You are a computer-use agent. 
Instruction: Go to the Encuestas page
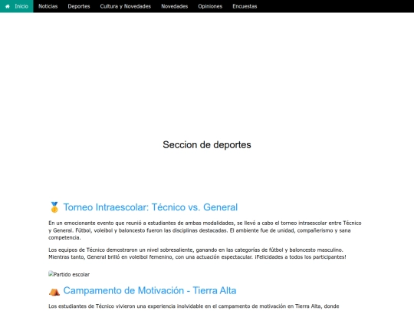click(245, 6)
